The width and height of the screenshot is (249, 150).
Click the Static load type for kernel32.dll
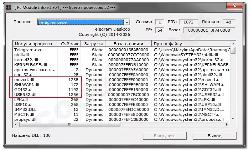coord(98,60)
